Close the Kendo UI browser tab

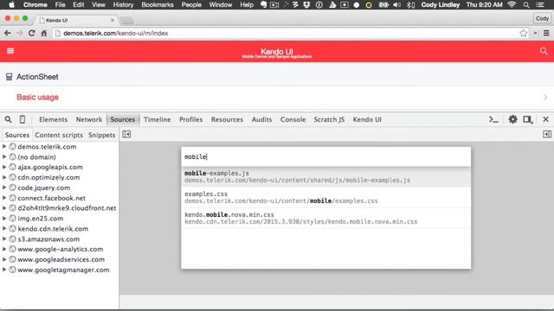pos(113,20)
